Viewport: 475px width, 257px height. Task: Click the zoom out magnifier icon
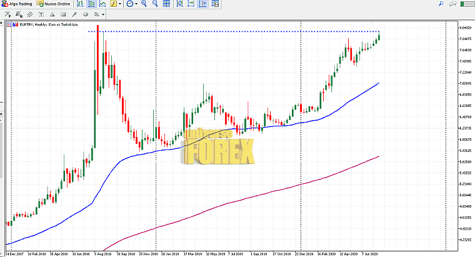154,4
